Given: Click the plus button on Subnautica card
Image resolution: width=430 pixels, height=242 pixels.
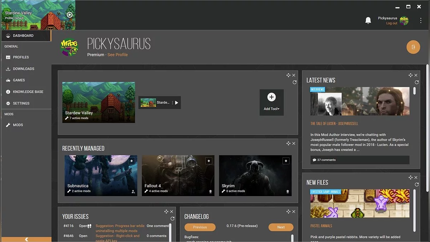Looking at the screenshot, I should [x=132, y=161].
